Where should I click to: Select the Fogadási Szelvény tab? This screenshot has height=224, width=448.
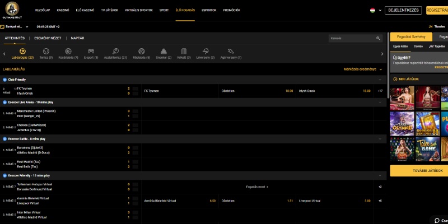click(411, 36)
